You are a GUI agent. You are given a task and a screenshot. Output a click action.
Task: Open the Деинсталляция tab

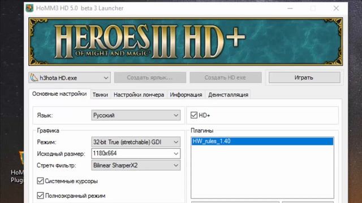coord(228,95)
